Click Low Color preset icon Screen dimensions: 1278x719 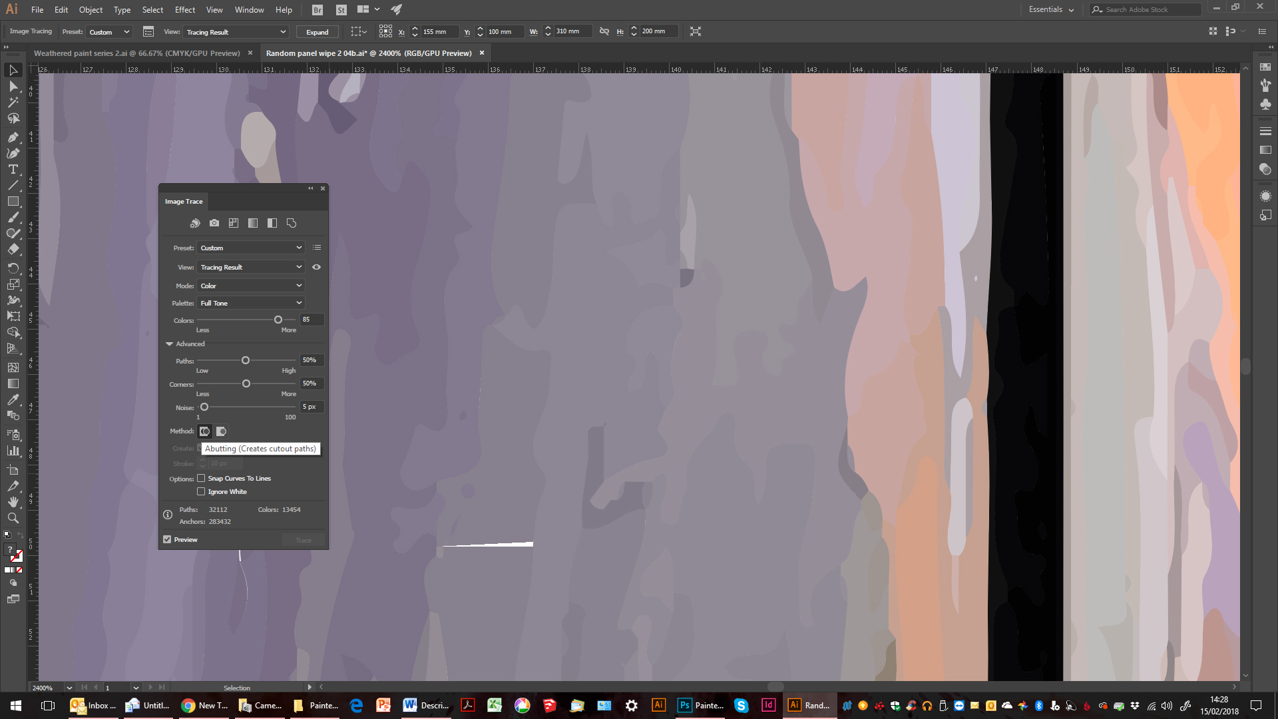pos(234,223)
